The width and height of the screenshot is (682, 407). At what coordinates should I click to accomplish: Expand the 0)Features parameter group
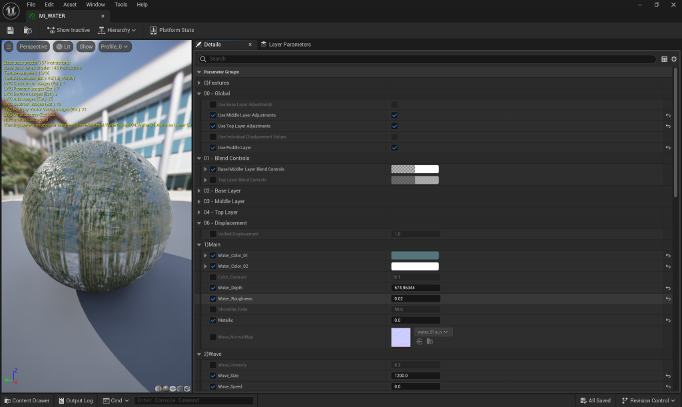(199, 83)
